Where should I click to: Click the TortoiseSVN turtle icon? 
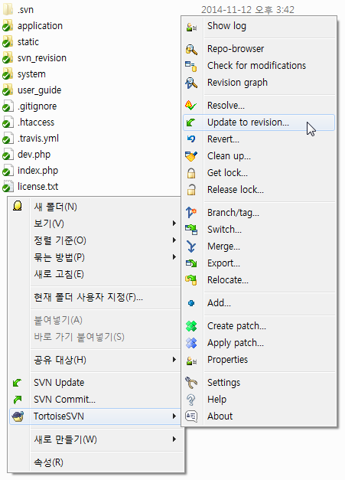click(18, 416)
